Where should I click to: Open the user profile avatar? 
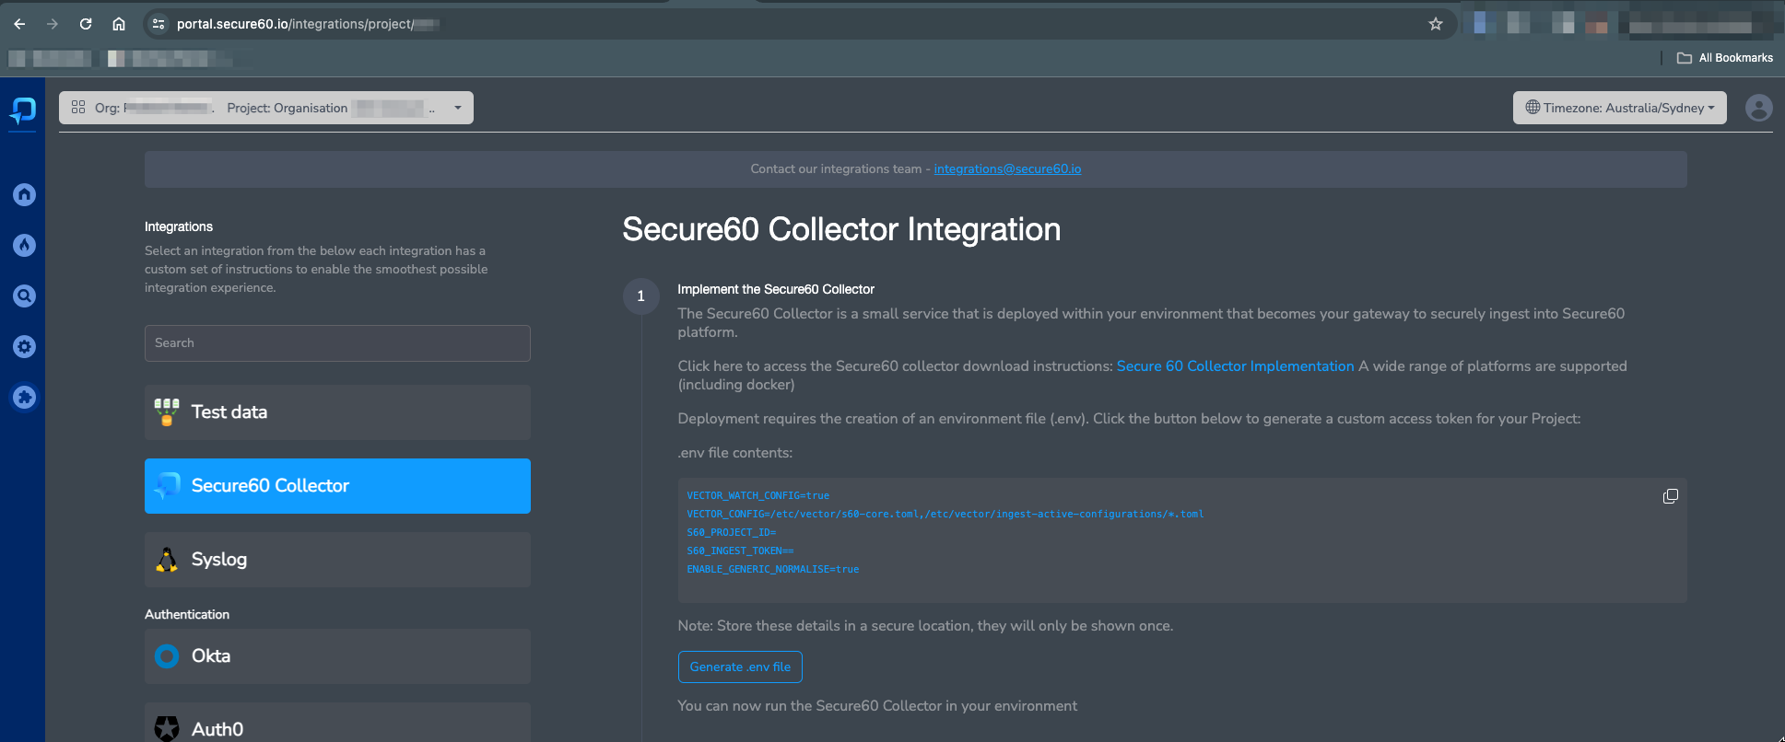[x=1758, y=108]
